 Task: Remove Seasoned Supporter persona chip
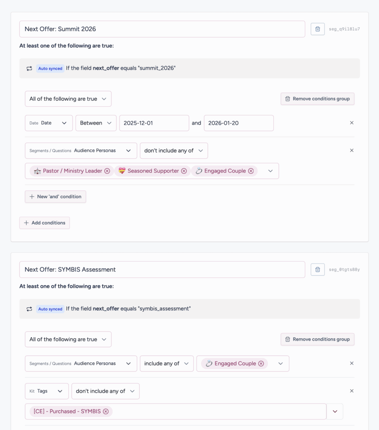pos(184,171)
